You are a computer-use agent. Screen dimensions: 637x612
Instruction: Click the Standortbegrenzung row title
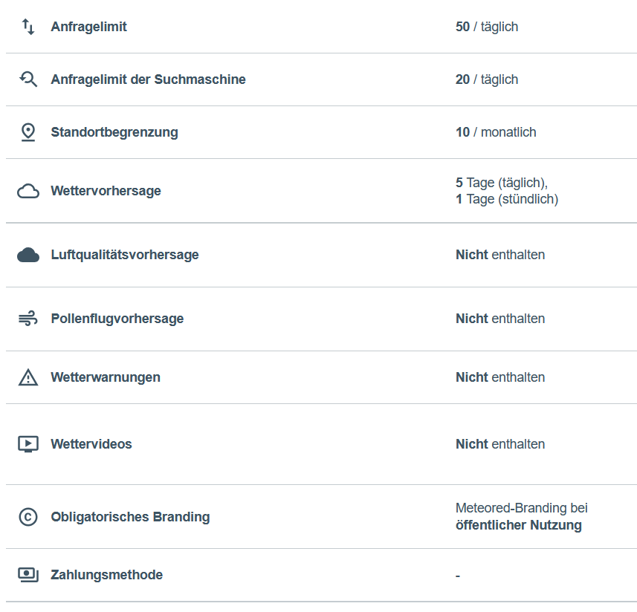(x=114, y=132)
